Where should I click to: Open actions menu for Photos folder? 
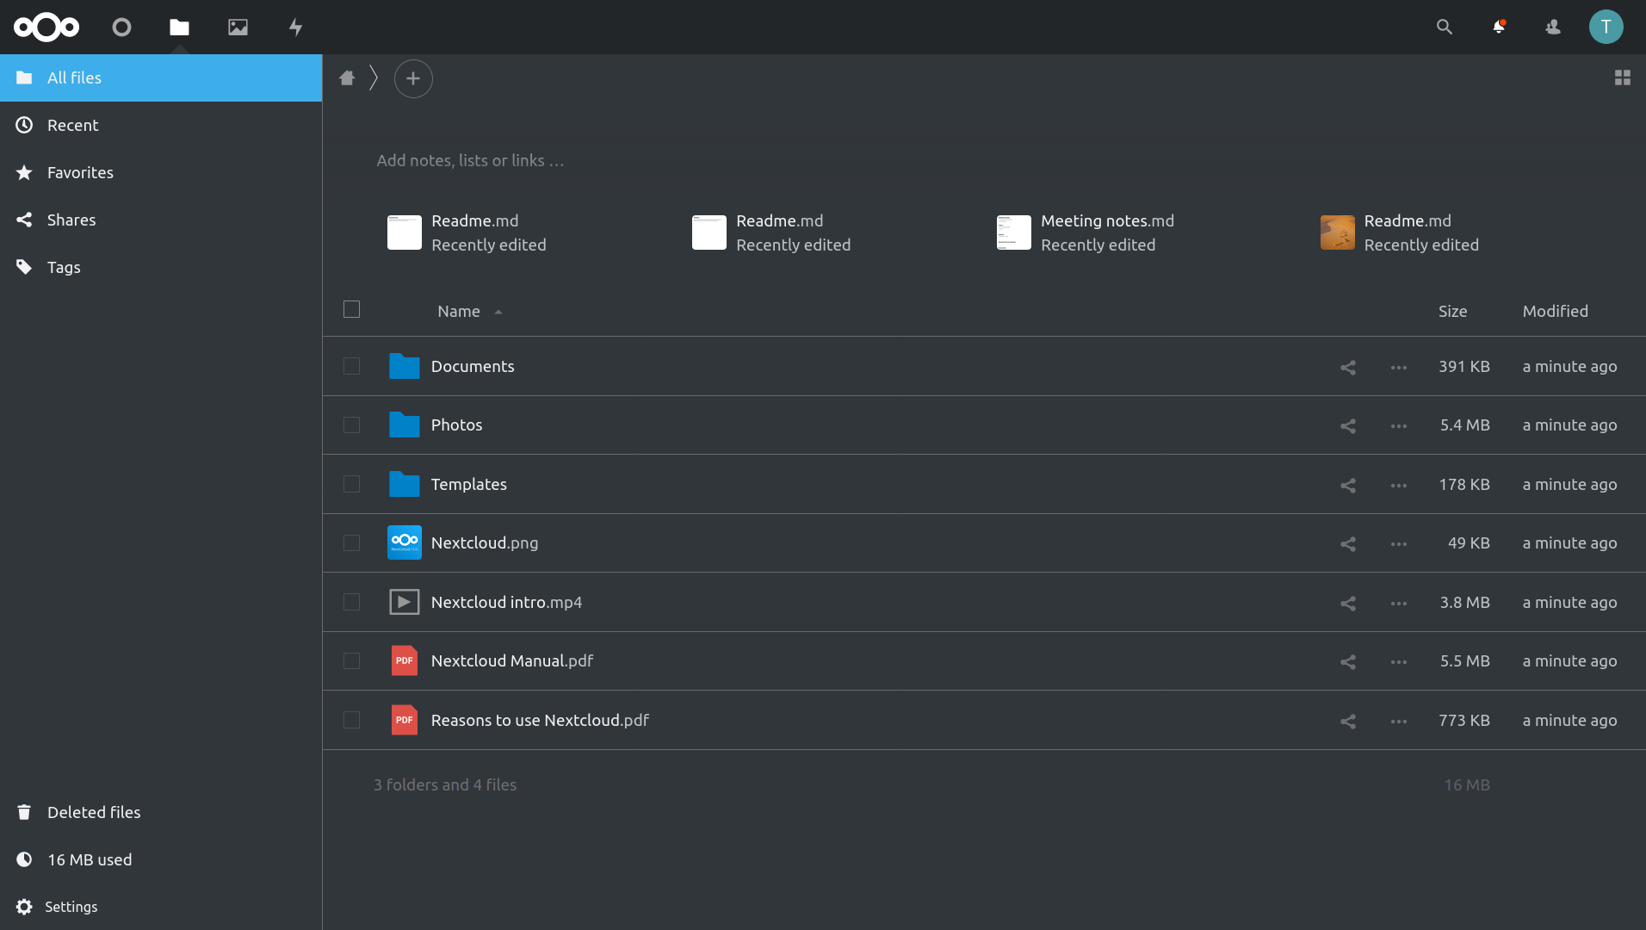click(1399, 425)
